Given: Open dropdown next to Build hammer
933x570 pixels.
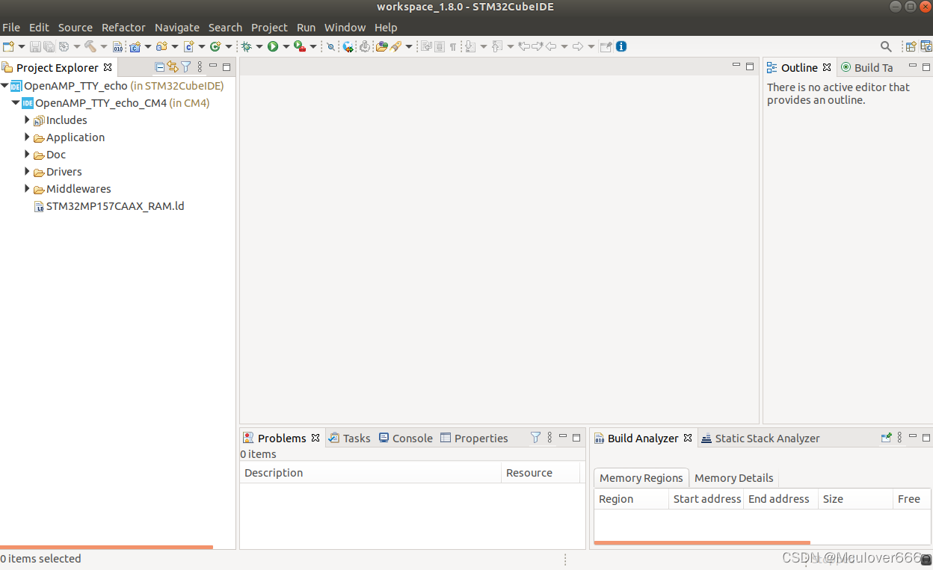Looking at the screenshot, I should 104,46.
